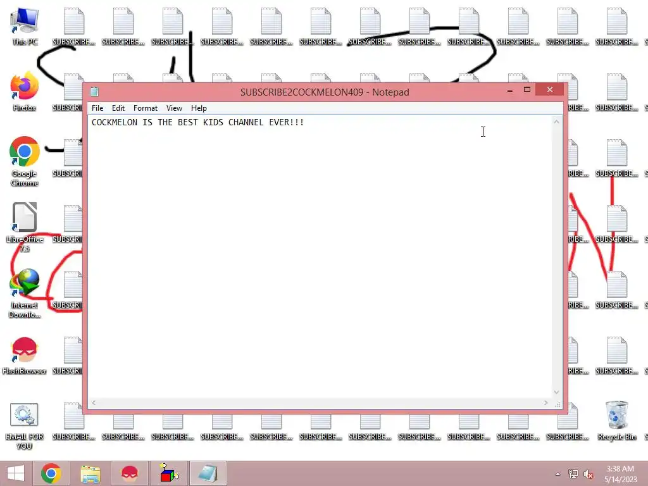Image resolution: width=648 pixels, height=486 pixels.
Task: Select the Internet Download Manager desktop shortcut
Action: point(25,293)
